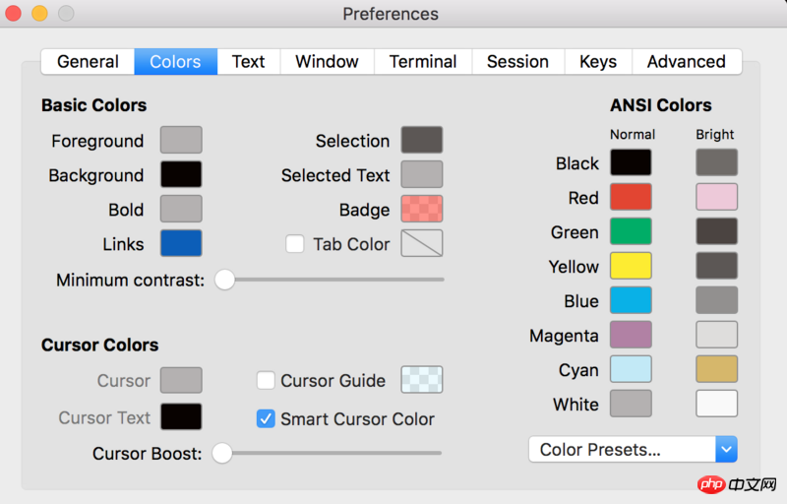Image resolution: width=787 pixels, height=504 pixels.
Task: Click the Color Presets blue arrow
Action: click(x=726, y=449)
